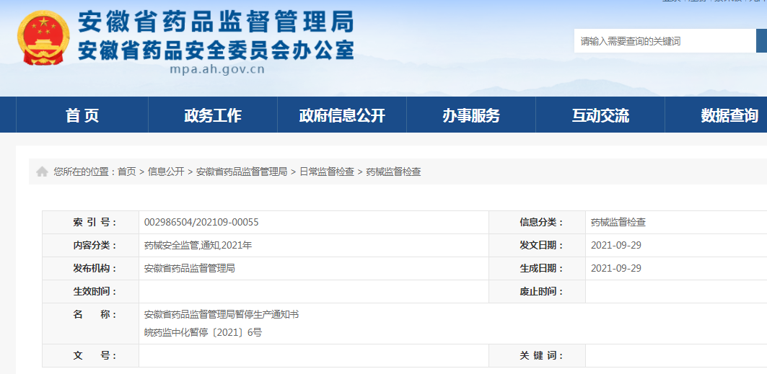Screen dimensions: 767x374
Task: Select the publishing agency value 安徽省药品监督管理局
Action: click(190, 269)
